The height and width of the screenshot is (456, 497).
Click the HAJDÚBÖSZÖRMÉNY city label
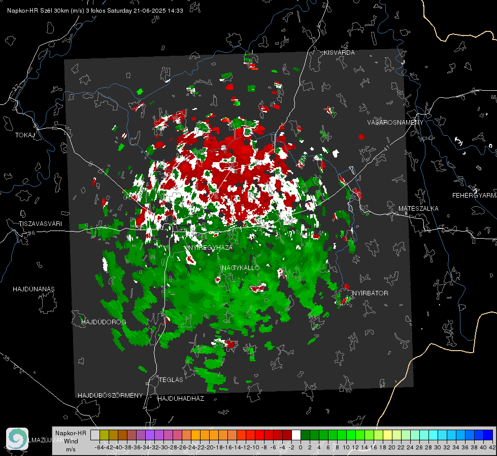coord(110,396)
